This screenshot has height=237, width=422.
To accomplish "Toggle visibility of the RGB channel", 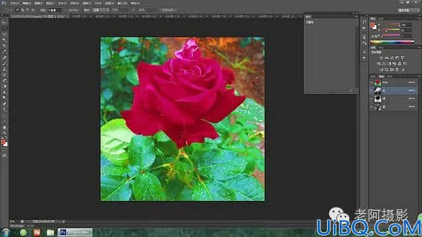I will point(372,82).
